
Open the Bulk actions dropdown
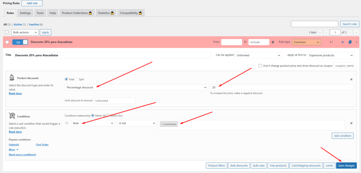tap(25, 32)
